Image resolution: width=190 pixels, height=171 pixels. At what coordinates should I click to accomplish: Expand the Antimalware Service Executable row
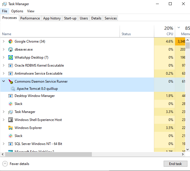pyautogui.click(x=4, y=73)
